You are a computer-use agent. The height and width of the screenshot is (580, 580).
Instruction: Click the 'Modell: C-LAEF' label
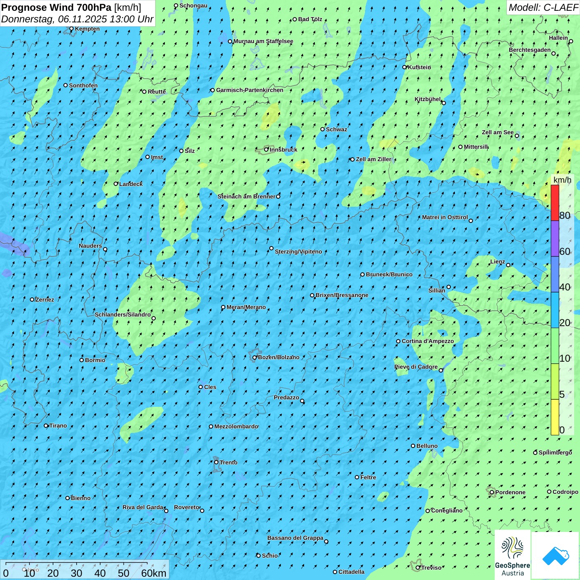click(543, 7)
